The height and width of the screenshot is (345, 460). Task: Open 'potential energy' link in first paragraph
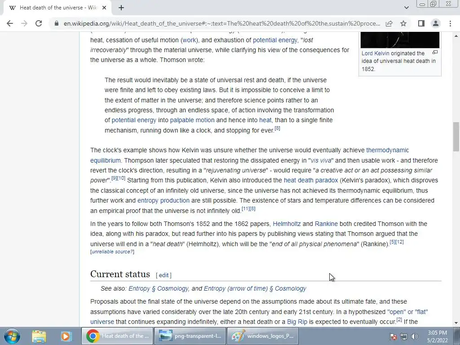pos(275,40)
